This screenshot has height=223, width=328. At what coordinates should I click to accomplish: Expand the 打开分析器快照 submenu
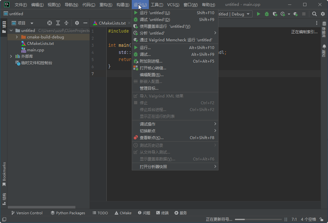coord(175,167)
